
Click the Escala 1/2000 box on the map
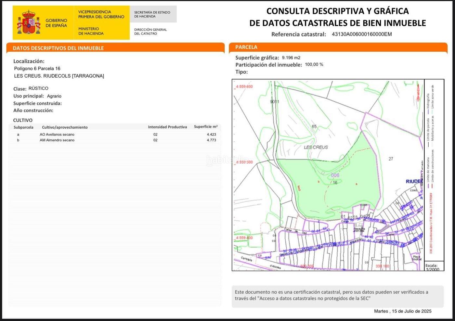click(433, 267)
